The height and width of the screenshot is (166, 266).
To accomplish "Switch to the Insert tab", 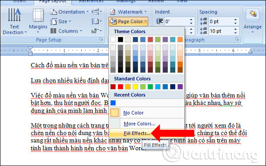I will pos(19,1).
